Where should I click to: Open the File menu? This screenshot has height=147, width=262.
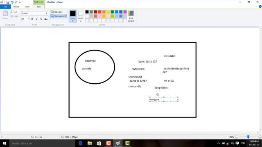[5, 7]
